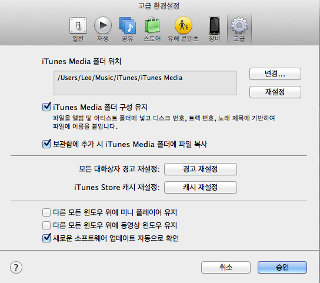Click the iTunes Media folder path field
320x283 pixels.
click(x=145, y=83)
